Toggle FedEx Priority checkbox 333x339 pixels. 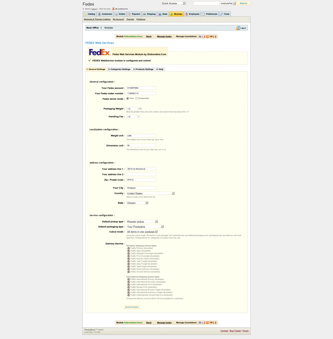128,248
